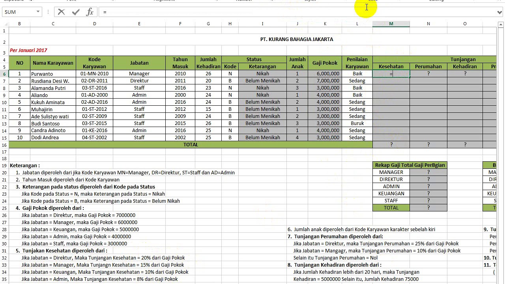Select the 'Buruk' rating cell
505x284 pixels.
pyautogui.click(x=357, y=123)
